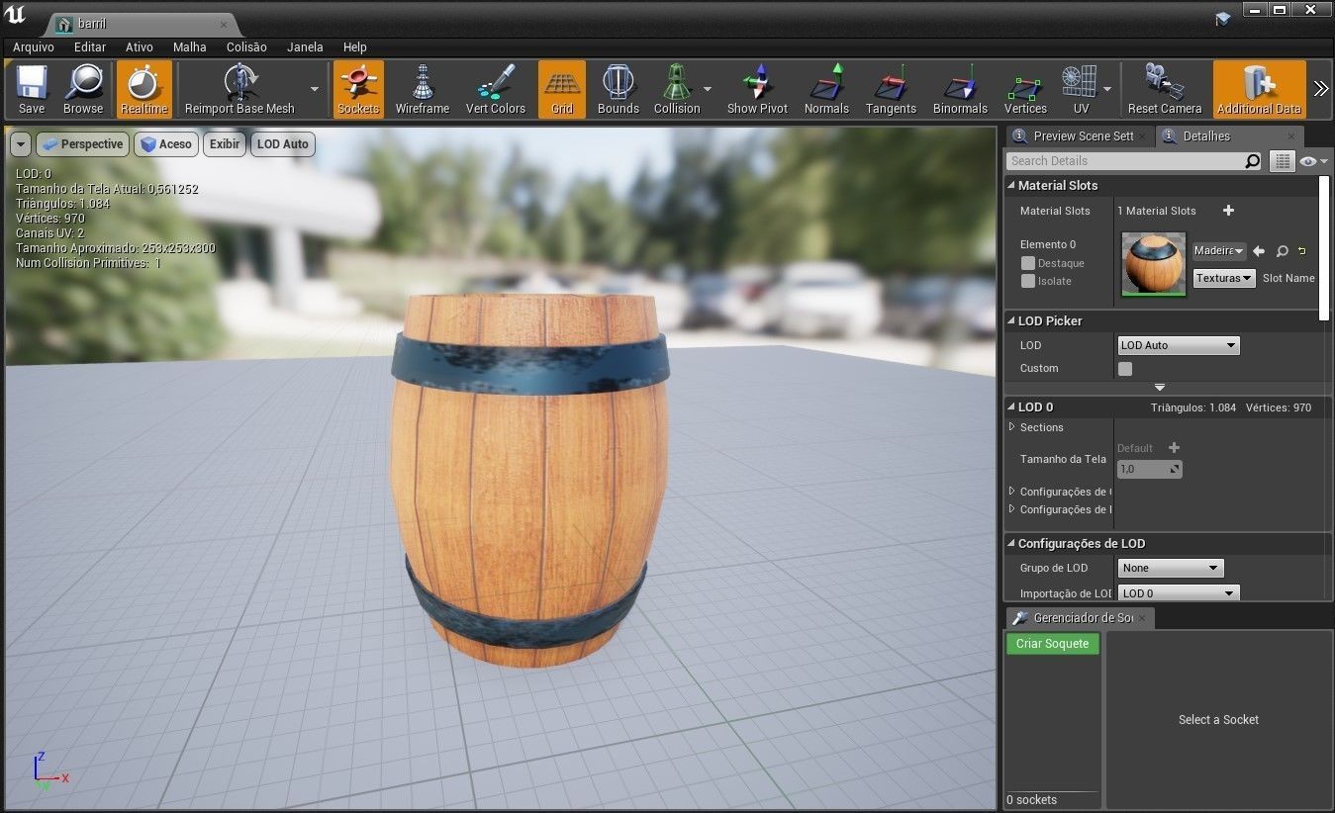Click Reset Camera icon
This screenshot has height=813, width=1335.
(1165, 89)
